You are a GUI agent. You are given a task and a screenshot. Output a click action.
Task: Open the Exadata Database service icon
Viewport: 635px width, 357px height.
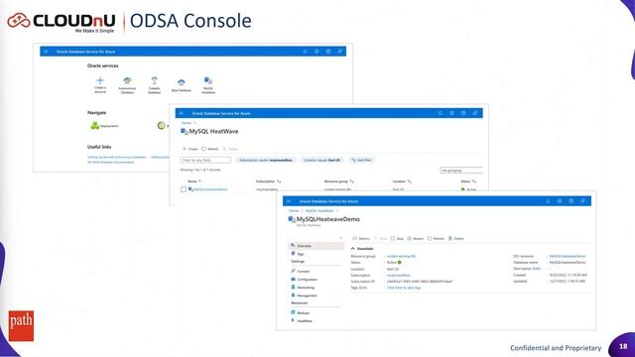point(154,80)
